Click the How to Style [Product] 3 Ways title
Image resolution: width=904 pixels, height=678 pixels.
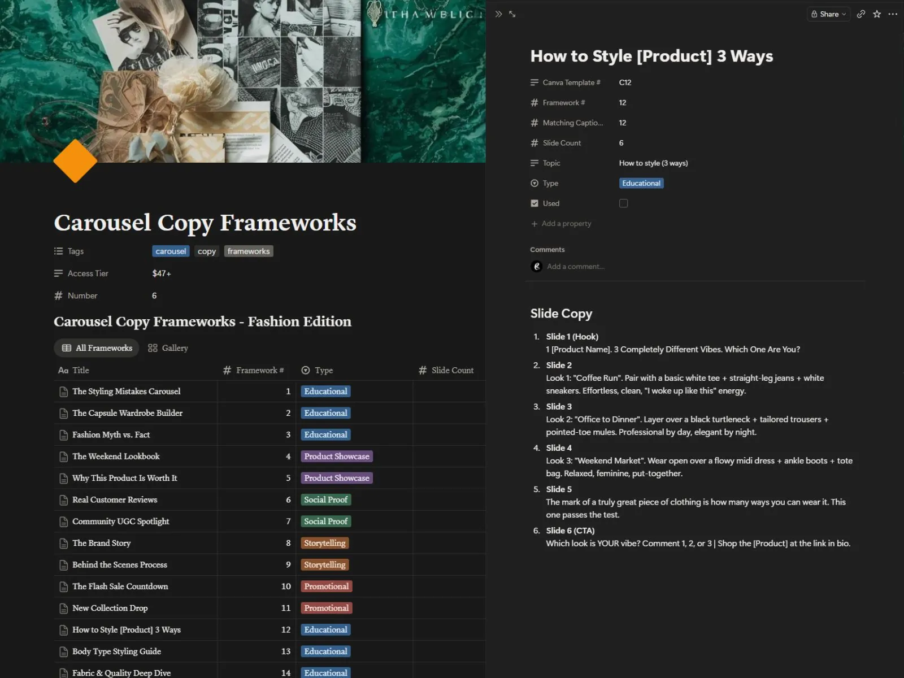651,56
